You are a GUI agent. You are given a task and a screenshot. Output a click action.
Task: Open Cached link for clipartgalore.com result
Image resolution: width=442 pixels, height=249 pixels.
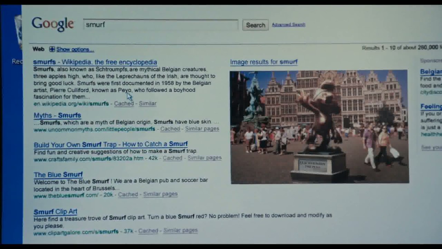(148, 231)
